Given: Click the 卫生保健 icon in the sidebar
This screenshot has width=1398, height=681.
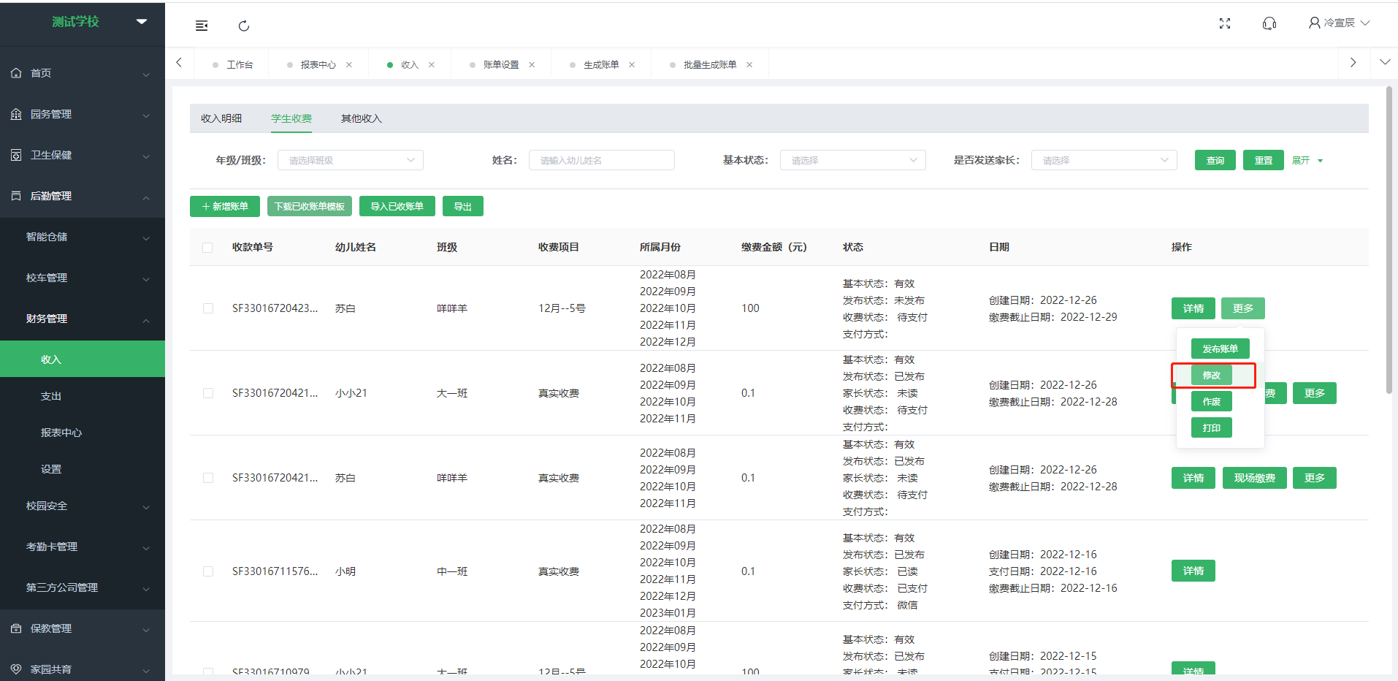Looking at the screenshot, I should point(16,155).
